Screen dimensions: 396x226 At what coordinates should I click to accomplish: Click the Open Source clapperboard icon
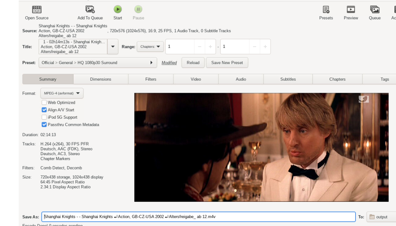(36, 9)
